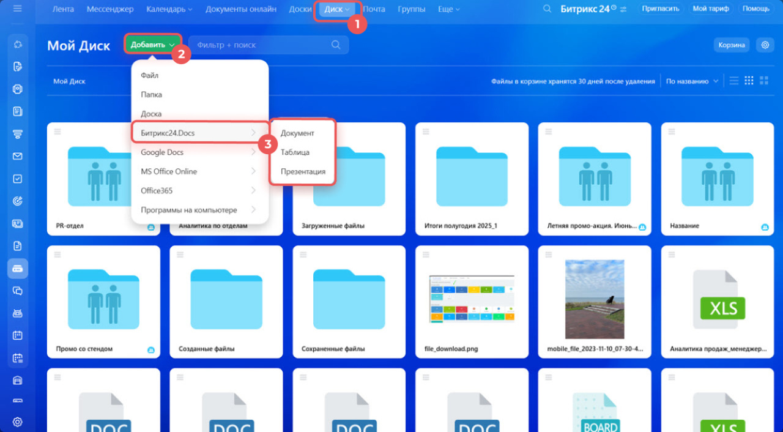Image resolution: width=783 pixels, height=432 pixels.
Task: Open the Корзина trash button
Action: click(732, 45)
